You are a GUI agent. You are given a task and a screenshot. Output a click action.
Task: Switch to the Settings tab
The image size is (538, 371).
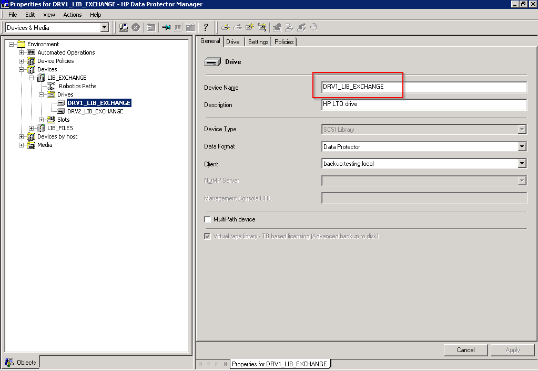[x=258, y=42]
